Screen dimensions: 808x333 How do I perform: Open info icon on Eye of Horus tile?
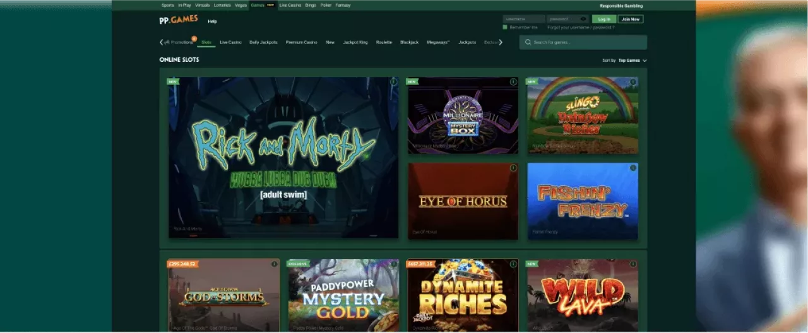coord(513,168)
